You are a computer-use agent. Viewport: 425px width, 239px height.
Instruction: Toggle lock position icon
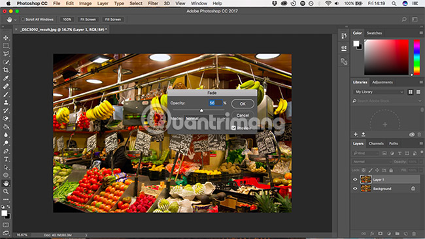377,170
